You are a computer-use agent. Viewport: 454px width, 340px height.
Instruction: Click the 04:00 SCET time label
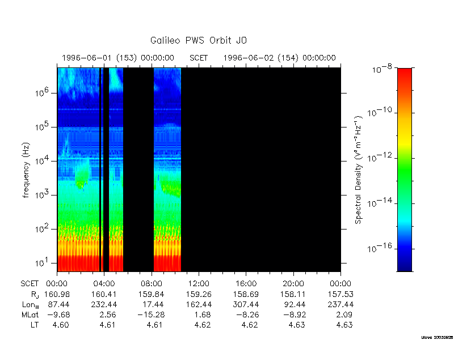tap(104, 284)
